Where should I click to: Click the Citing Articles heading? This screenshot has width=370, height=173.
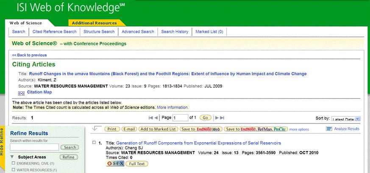tap(34, 64)
